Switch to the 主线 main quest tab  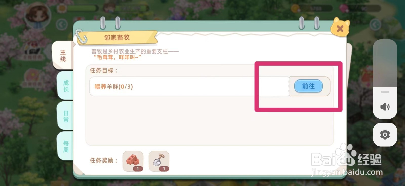click(63, 56)
